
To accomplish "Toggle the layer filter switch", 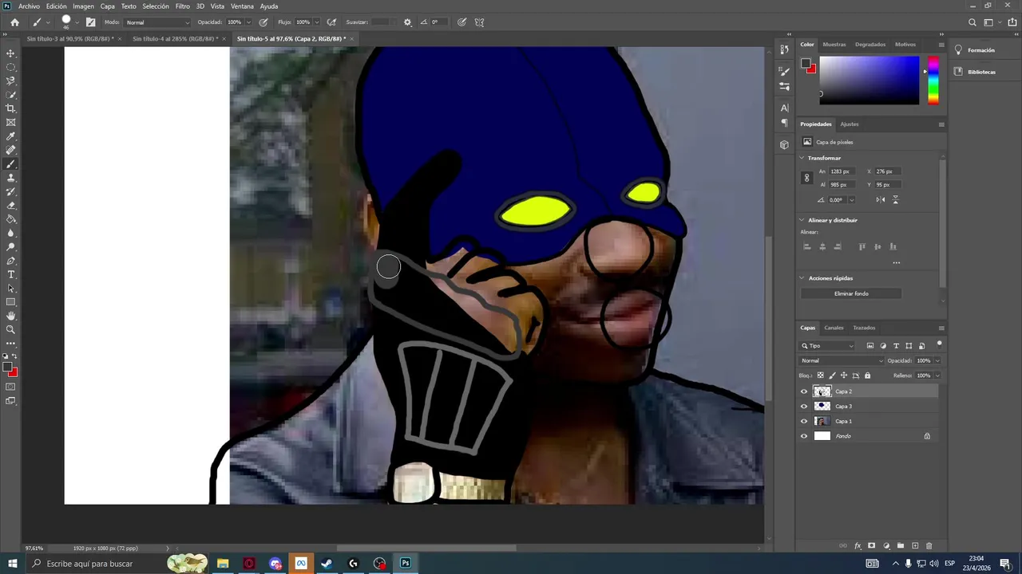I will [939, 344].
